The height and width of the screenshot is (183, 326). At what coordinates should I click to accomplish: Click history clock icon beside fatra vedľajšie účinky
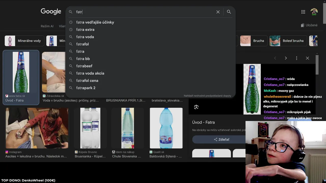point(71,22)
